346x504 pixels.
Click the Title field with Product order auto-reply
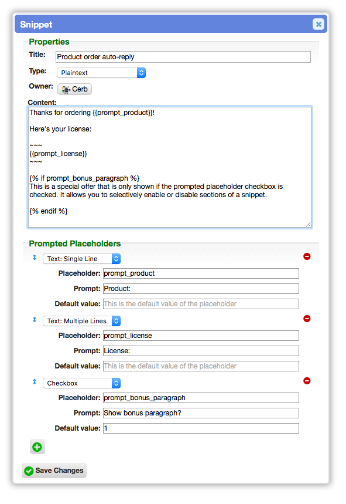click(183, 57)
